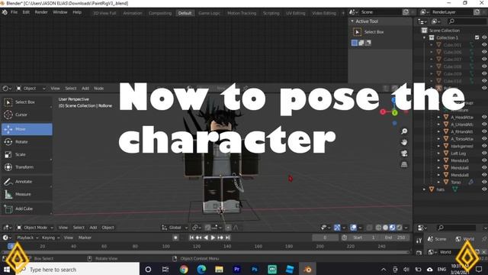Click the Windows search box
The image size is (488, 275).
click(77, 270)
